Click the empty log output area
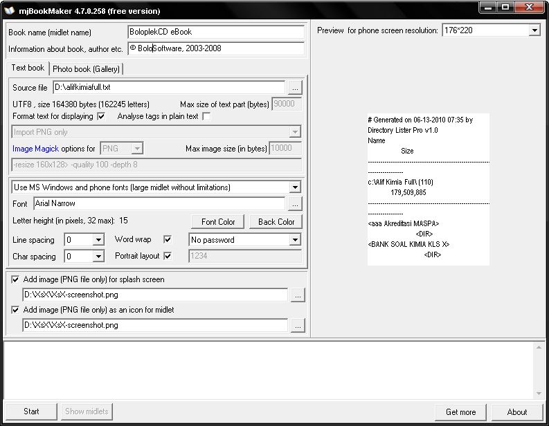 pos(269,371)
